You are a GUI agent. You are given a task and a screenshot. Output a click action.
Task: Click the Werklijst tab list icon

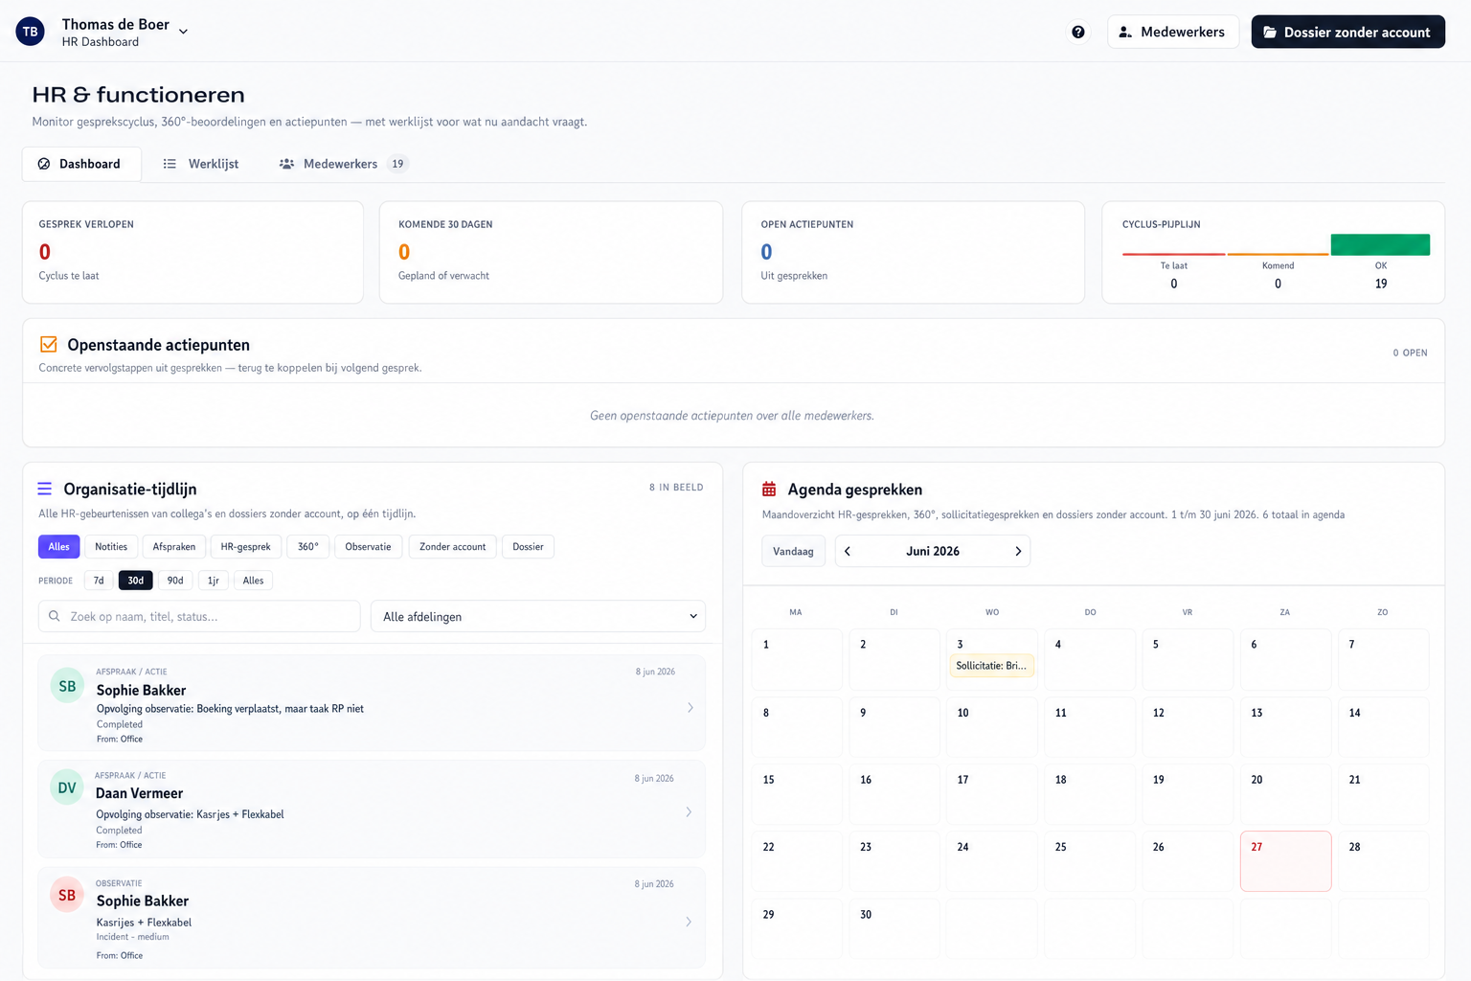point(170,164)
